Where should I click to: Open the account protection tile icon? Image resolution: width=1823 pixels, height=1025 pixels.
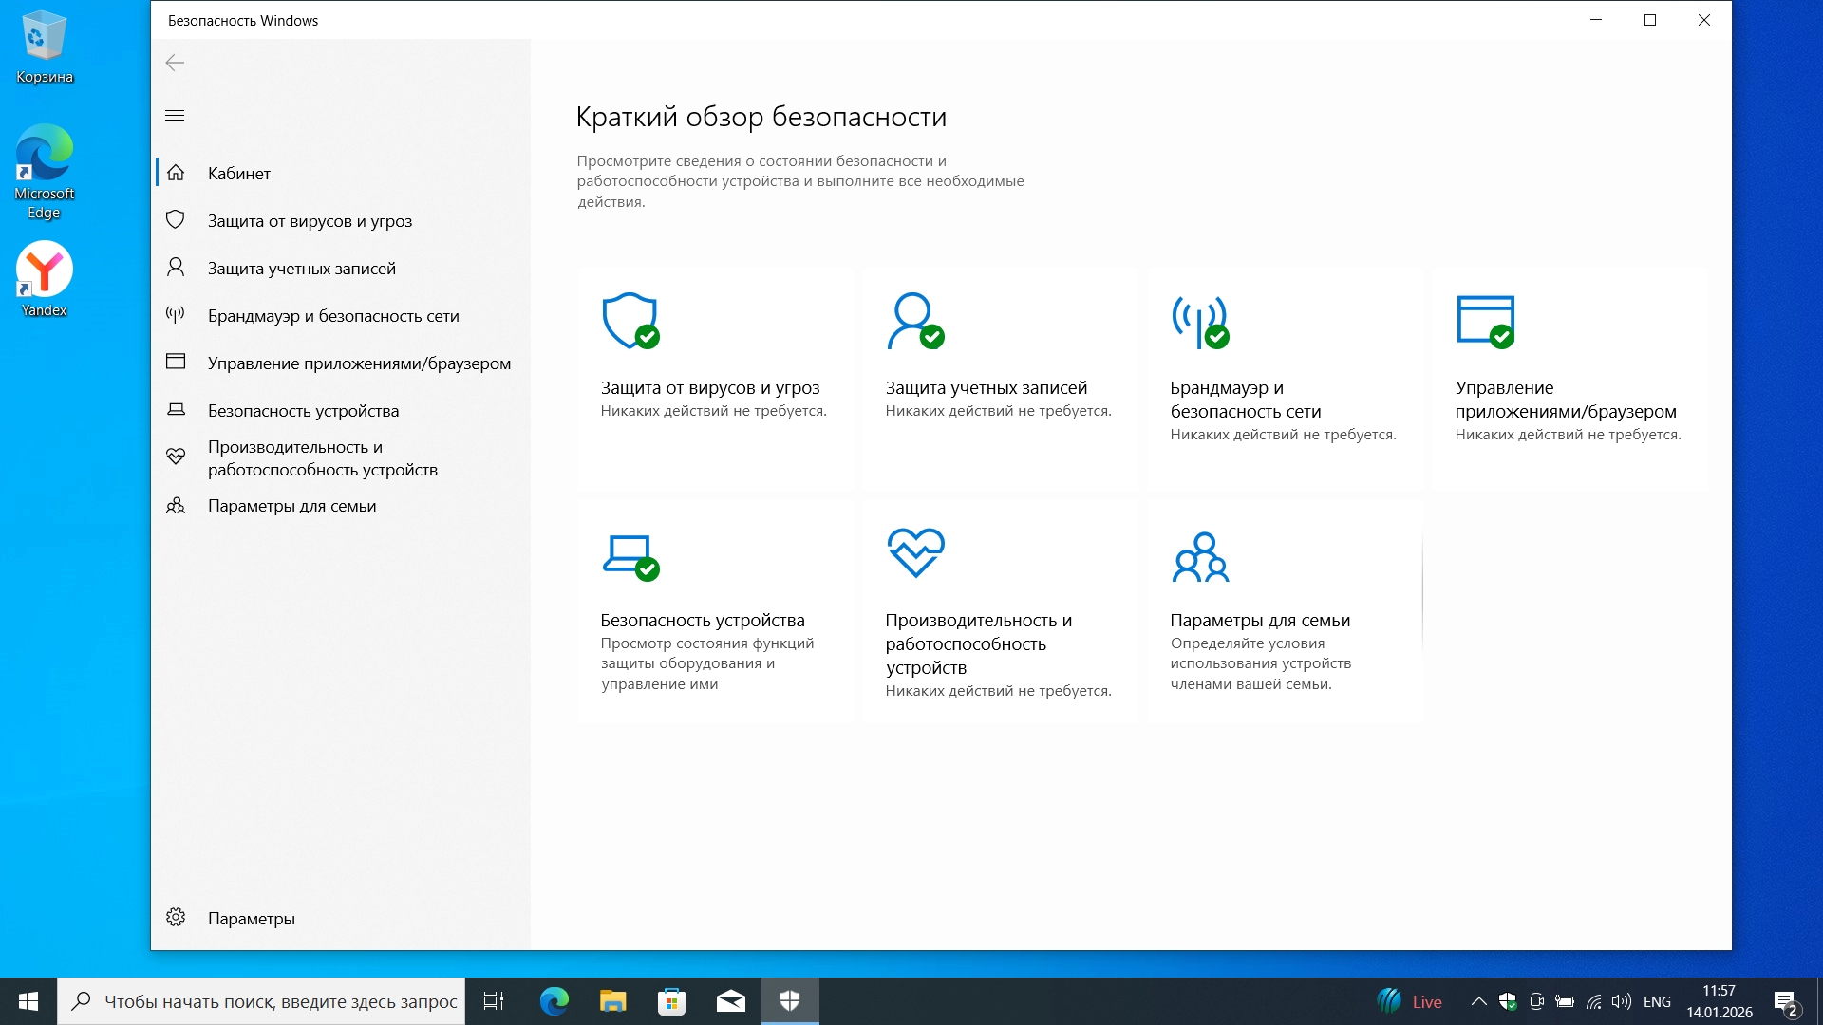[x=914, y=321]
